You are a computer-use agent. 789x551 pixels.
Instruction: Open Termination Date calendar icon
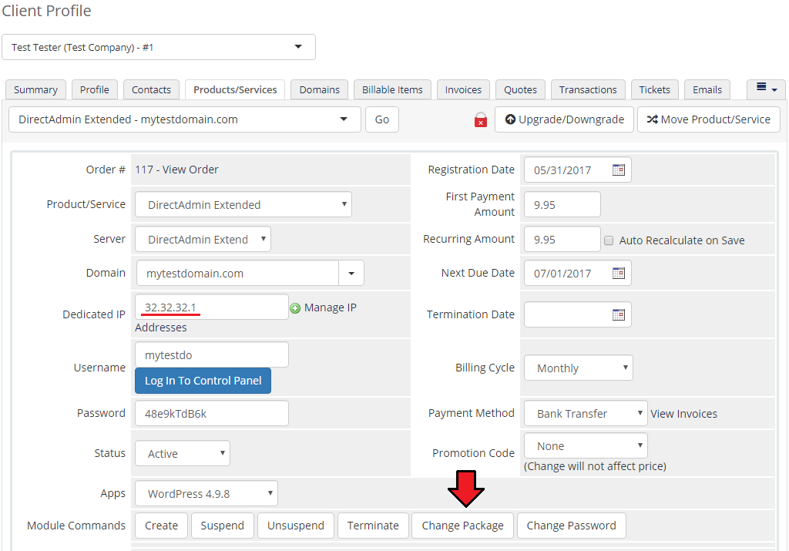point(619,314)
